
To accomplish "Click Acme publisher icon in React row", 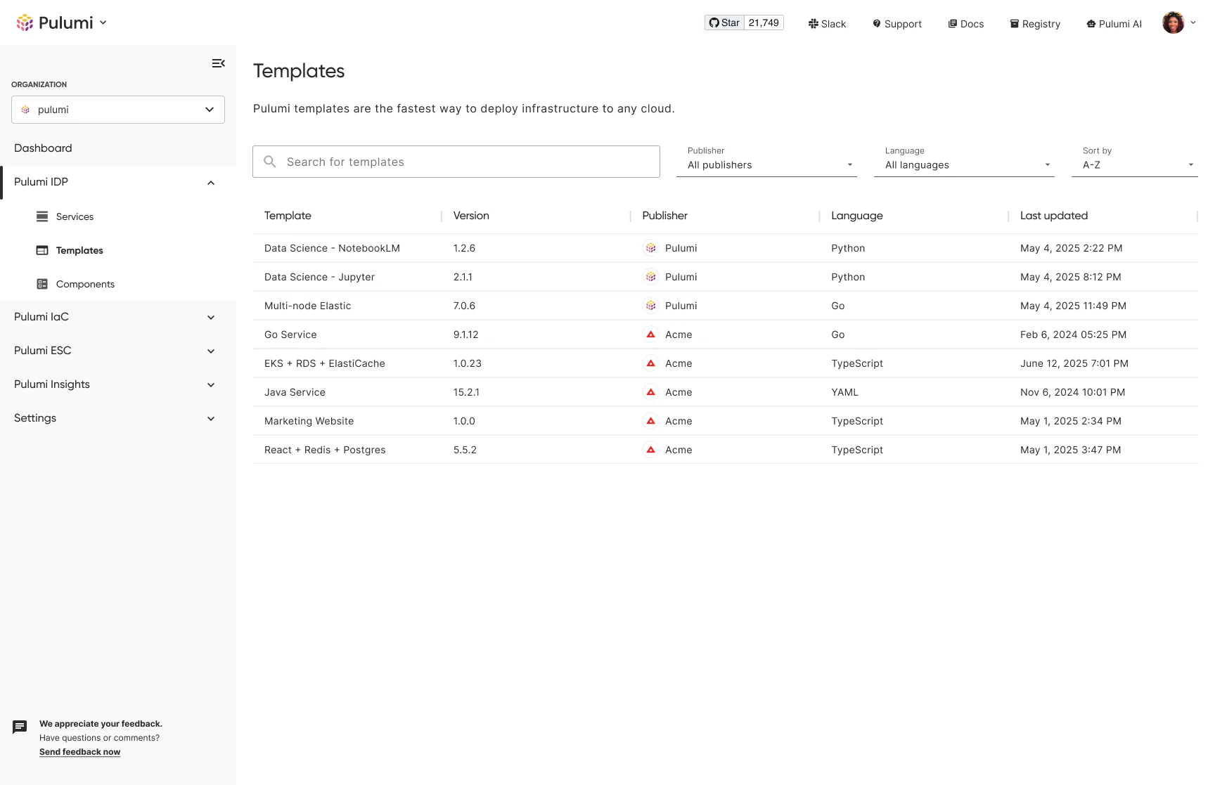I will pyautogui.click(x=651, y=450).
